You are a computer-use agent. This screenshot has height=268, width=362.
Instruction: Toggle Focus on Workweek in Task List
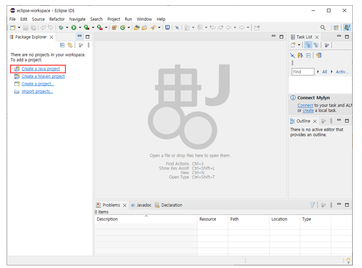pos(327,45)
